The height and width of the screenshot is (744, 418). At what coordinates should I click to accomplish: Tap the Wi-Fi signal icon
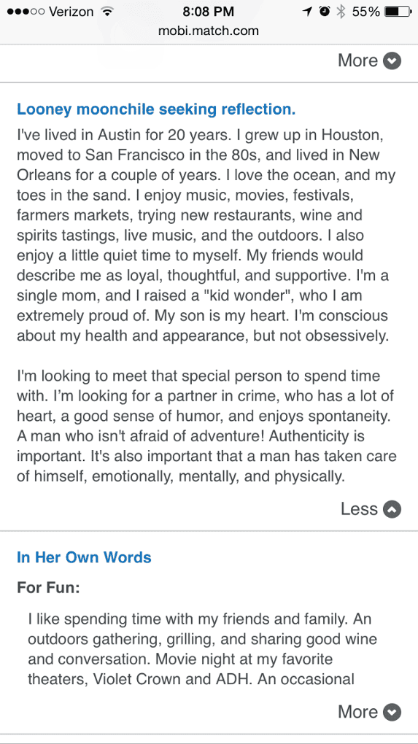coord(108,12)
